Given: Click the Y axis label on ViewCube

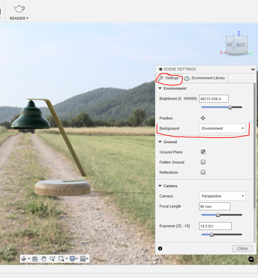Looking at the screenshot, I should [251, 54].
